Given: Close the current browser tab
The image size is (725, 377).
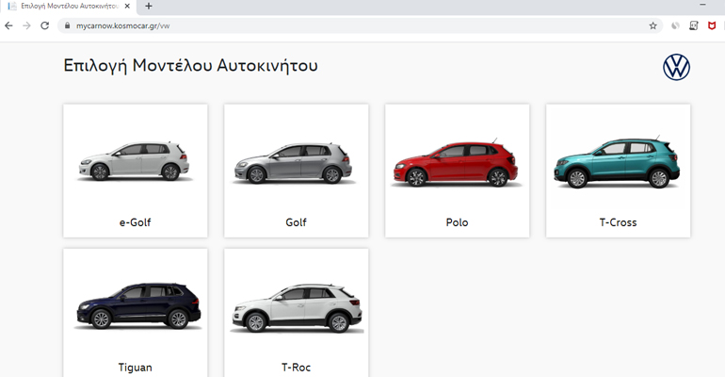Looking at the screenshot, I should point(129,7).
